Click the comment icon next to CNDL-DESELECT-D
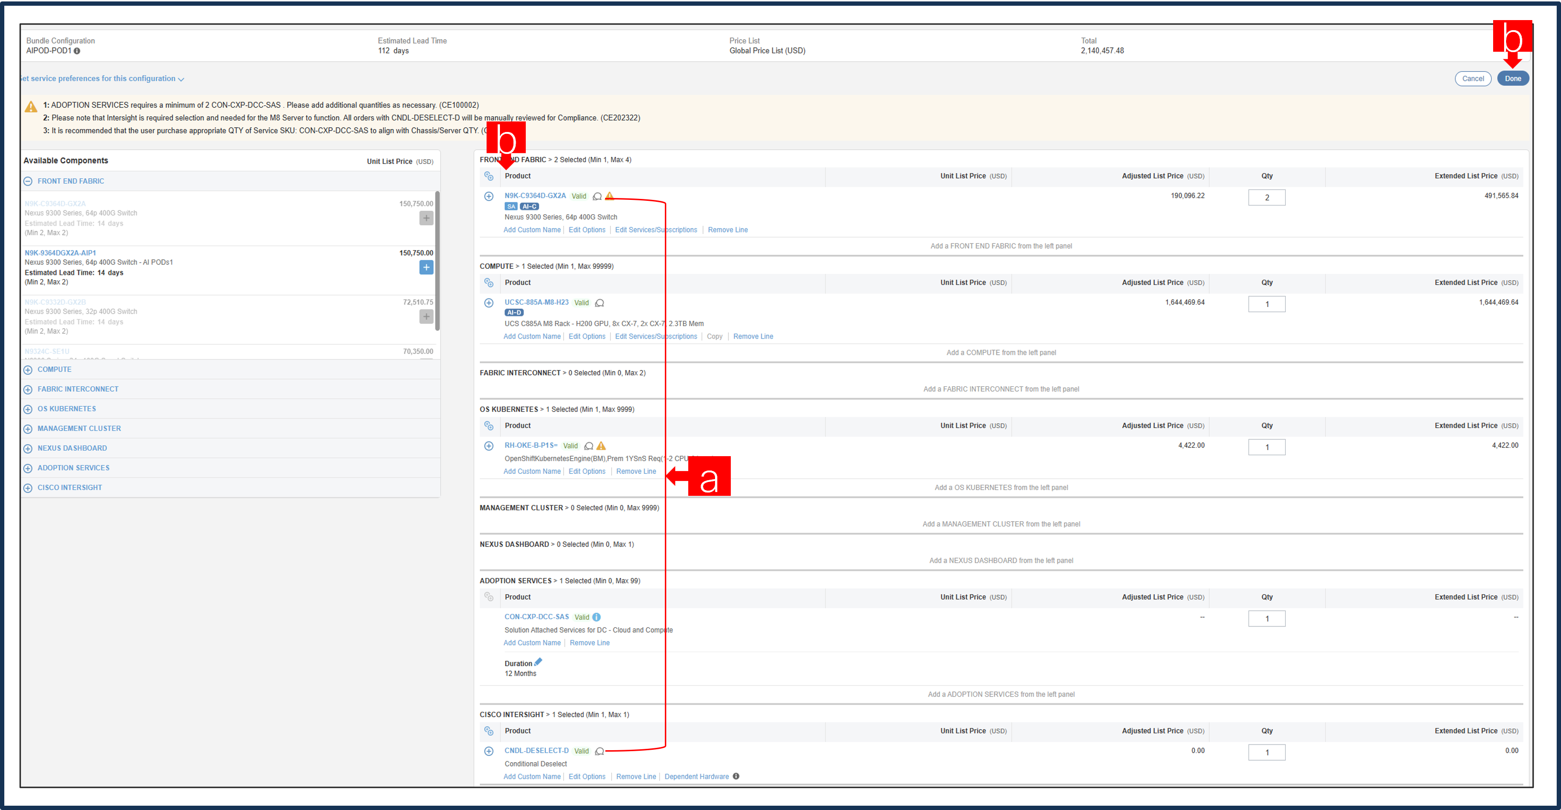1561x810 pixels. click(600, 751)
